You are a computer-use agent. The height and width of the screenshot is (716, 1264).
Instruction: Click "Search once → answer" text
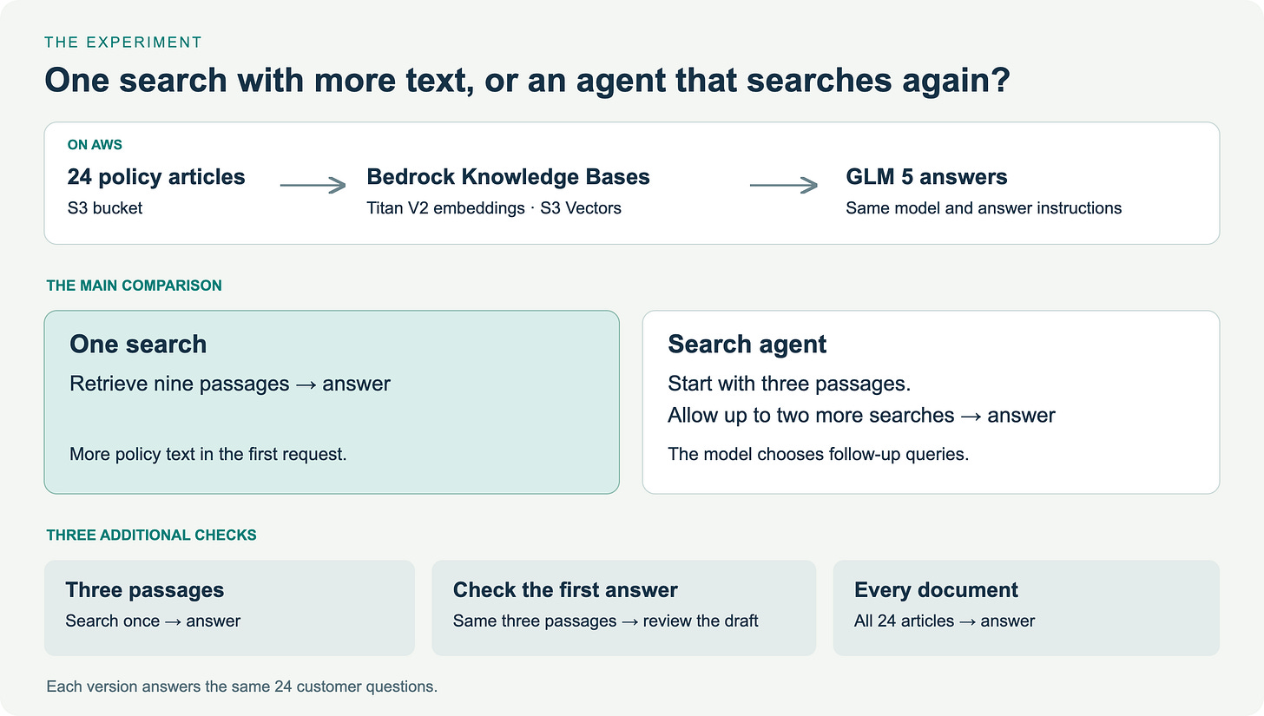pos(153,621)
